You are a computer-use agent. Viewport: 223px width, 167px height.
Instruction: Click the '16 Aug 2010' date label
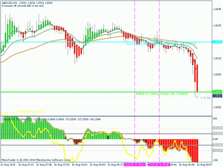click(8, 165)
